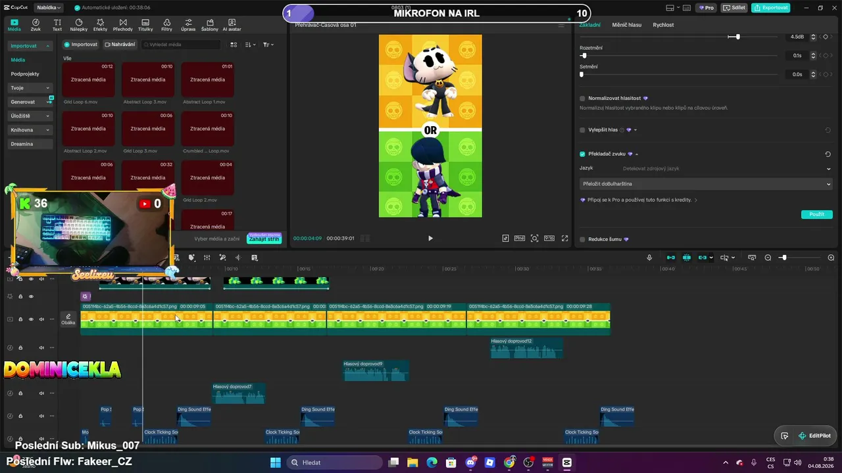Image resolution: width=842 pixels, height=473 pixels.
Task: Lock the main video track
Action: coord(20,319)
